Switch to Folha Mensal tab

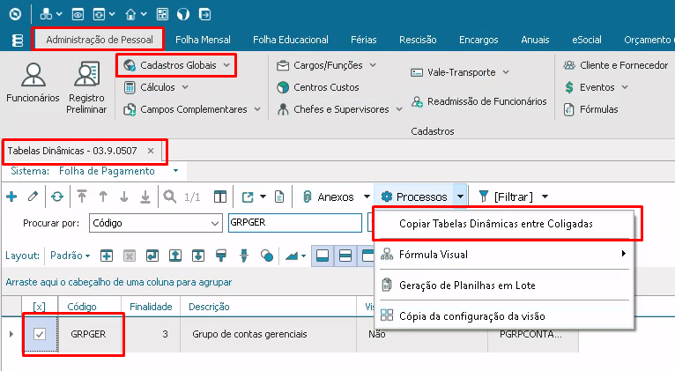point(203,40)
